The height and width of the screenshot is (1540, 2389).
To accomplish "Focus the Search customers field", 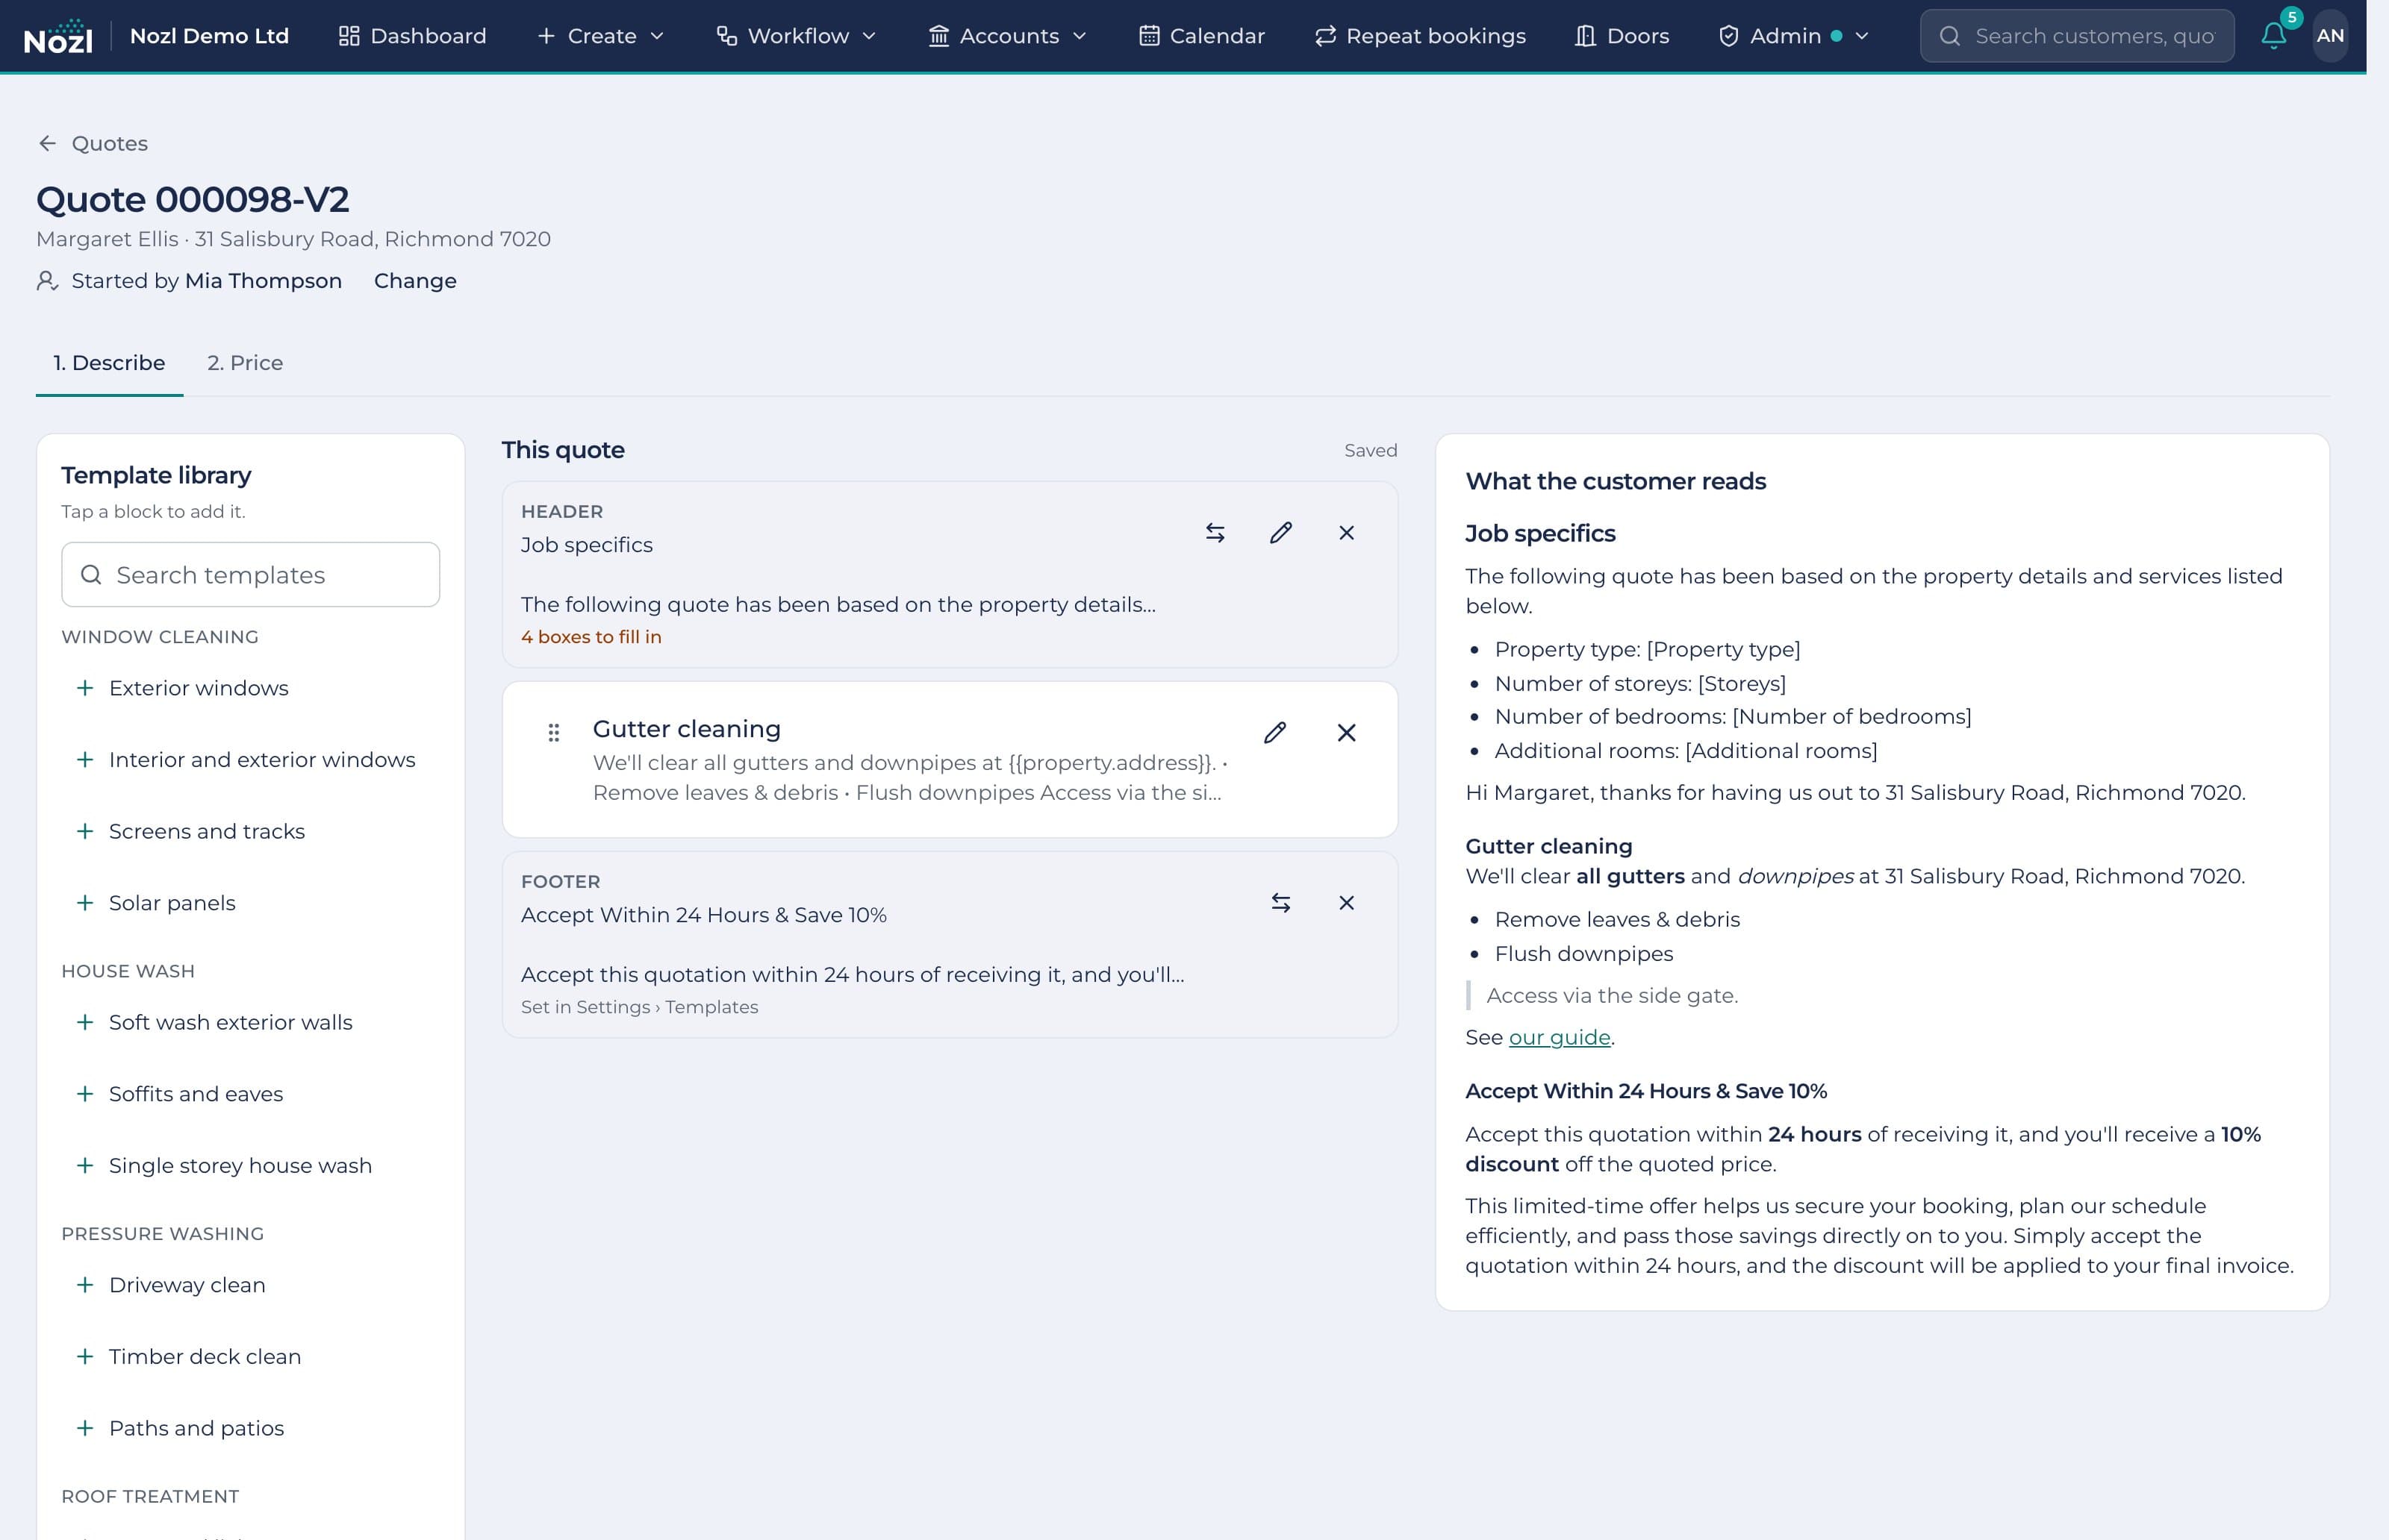I will 2077,36.
